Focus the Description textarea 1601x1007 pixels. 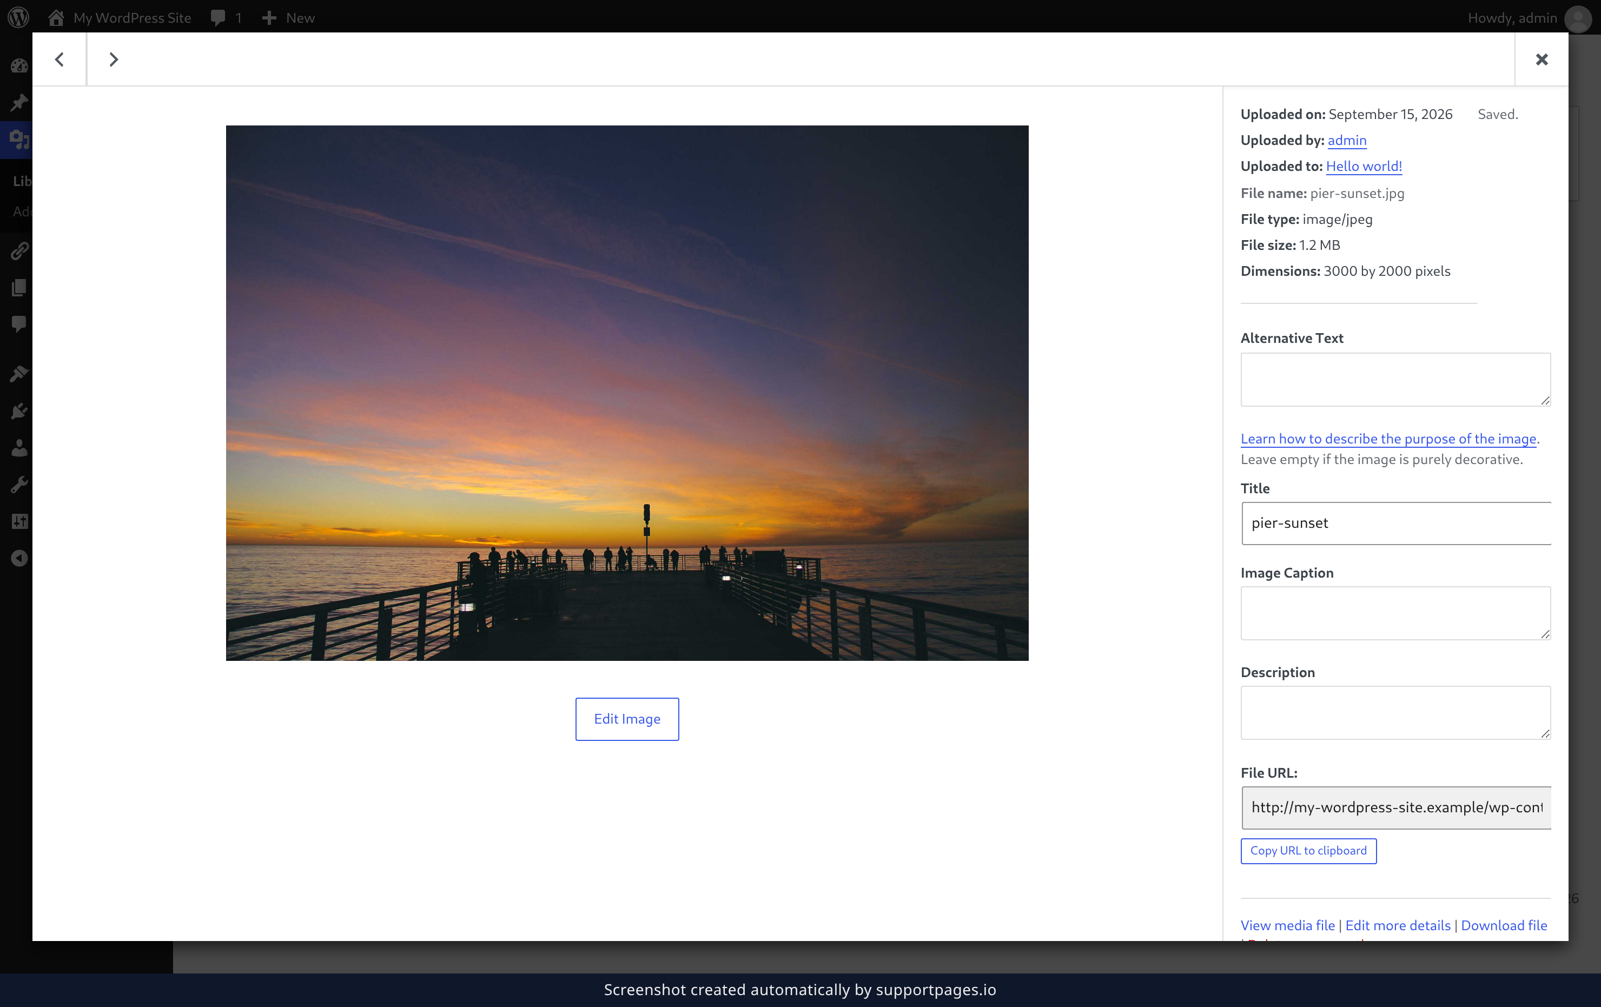(x=1395, y=713)
